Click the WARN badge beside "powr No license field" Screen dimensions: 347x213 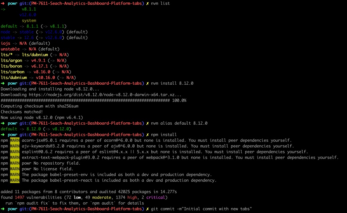15,169
